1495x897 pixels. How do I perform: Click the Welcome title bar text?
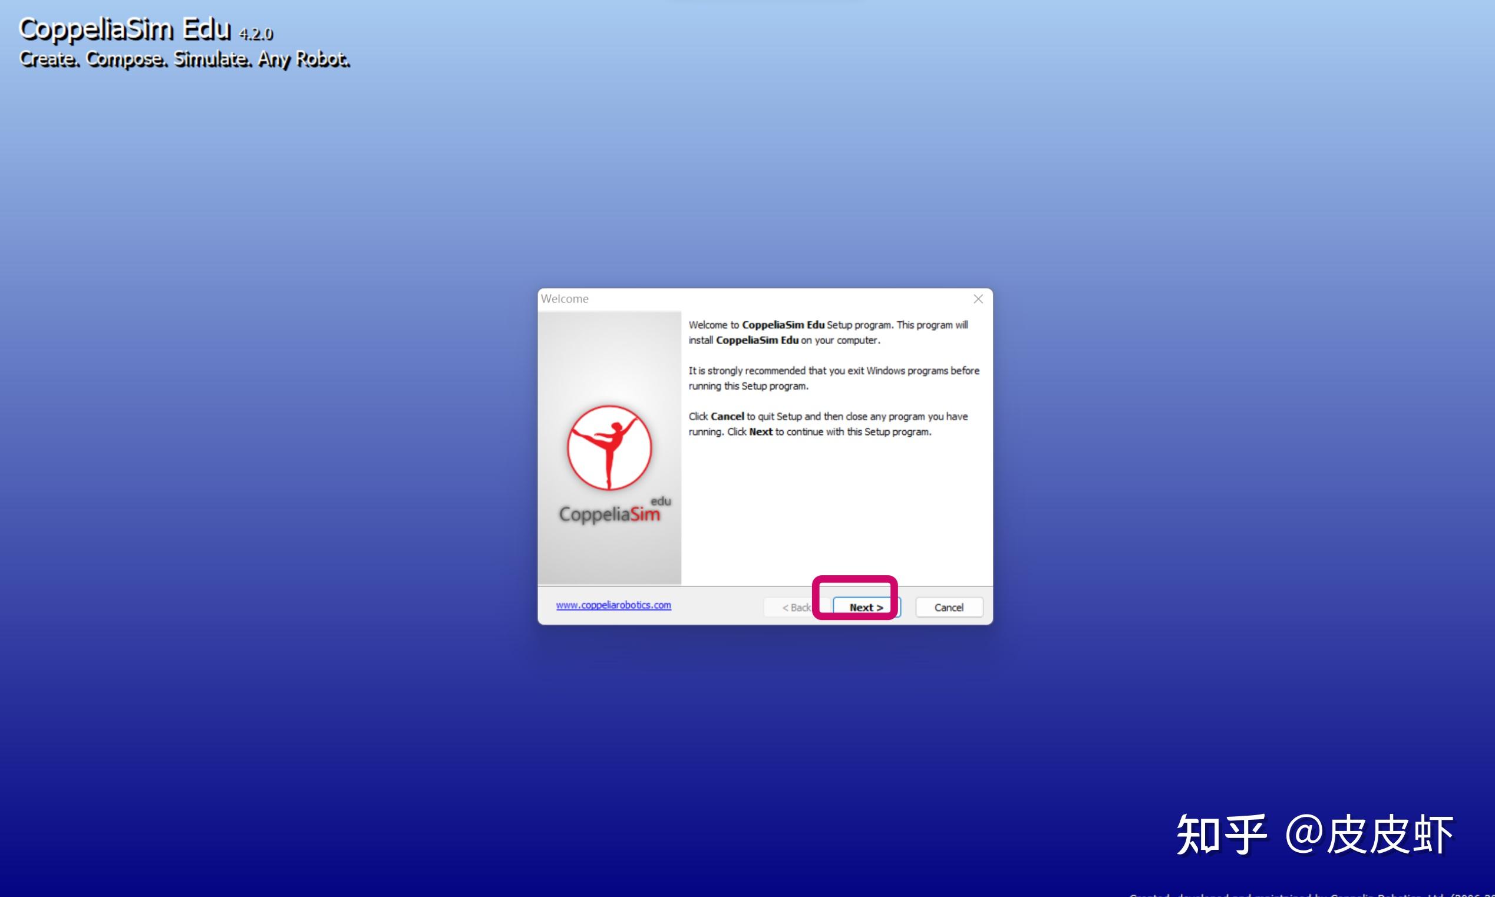tap(565, 299)
